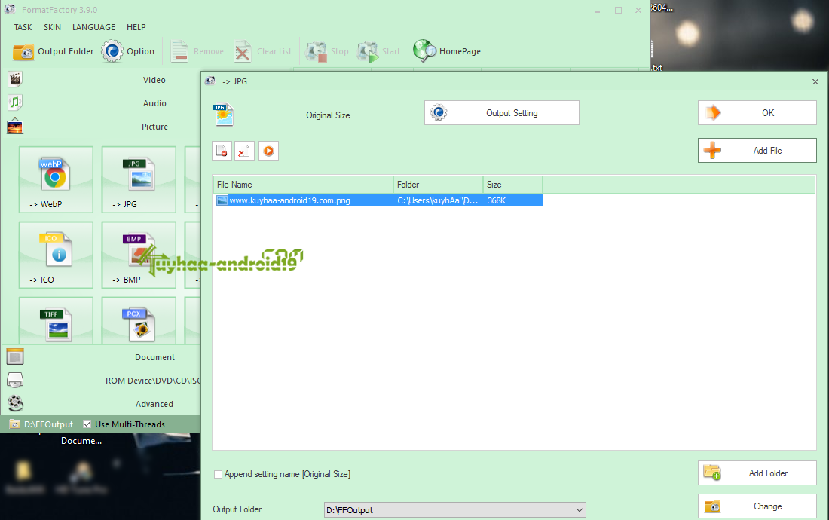Screen dimensions: 829x520
Task: Click the remove file icon in dialog
Action: [x=222, y=151]
